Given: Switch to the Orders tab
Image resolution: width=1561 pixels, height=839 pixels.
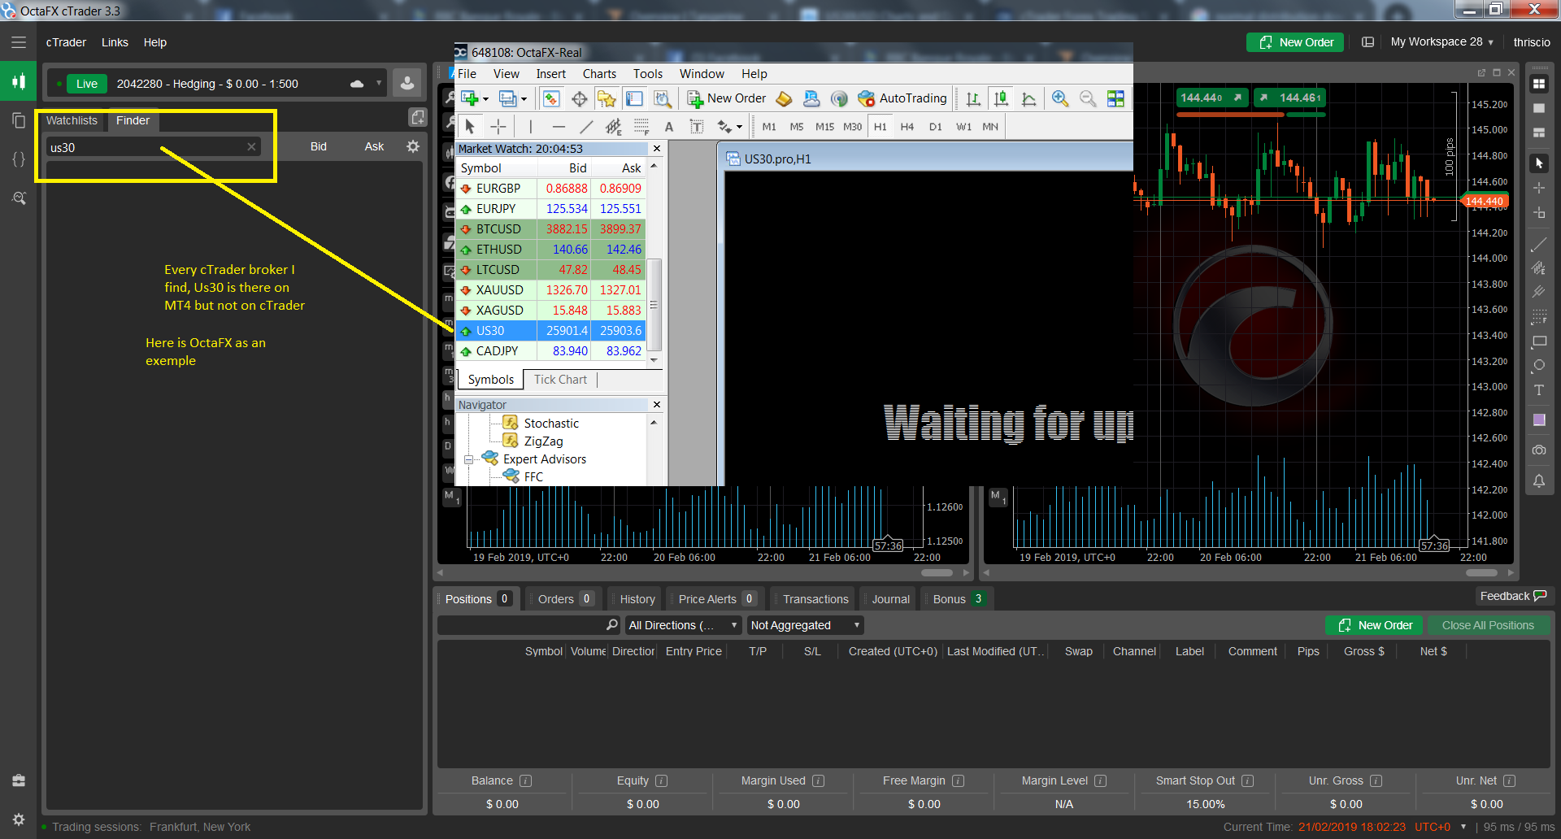Looking at the screenshot, I should 565,599.
